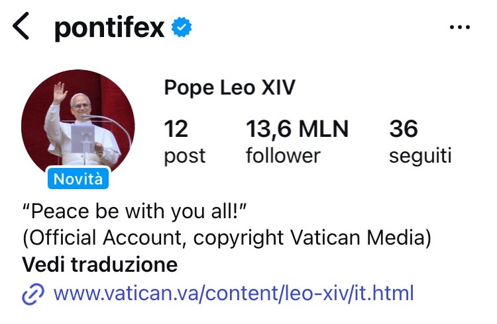The width and height of the screenshot is (497, 324).
Task: Tap the 12 posts count
Action: [x=176, y=128]
